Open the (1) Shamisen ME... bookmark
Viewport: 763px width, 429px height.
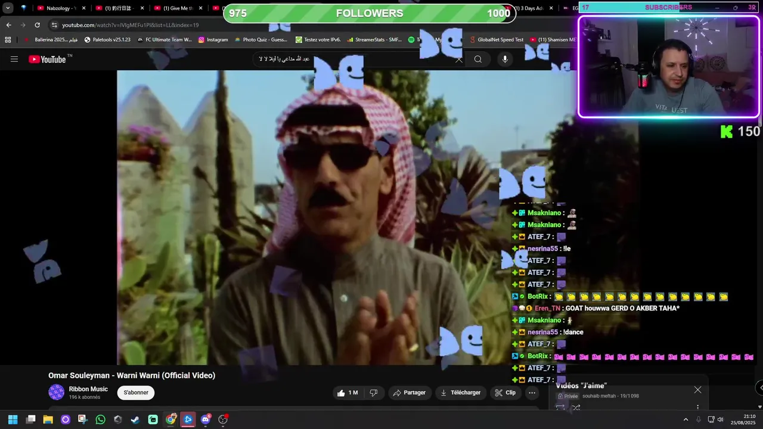pos(553,40)
